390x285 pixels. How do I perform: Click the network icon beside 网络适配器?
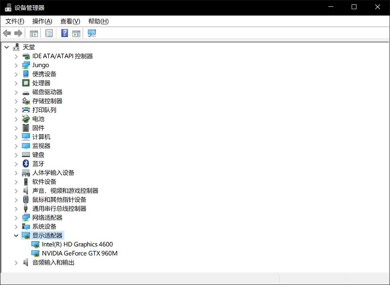[x=26, y=218]
